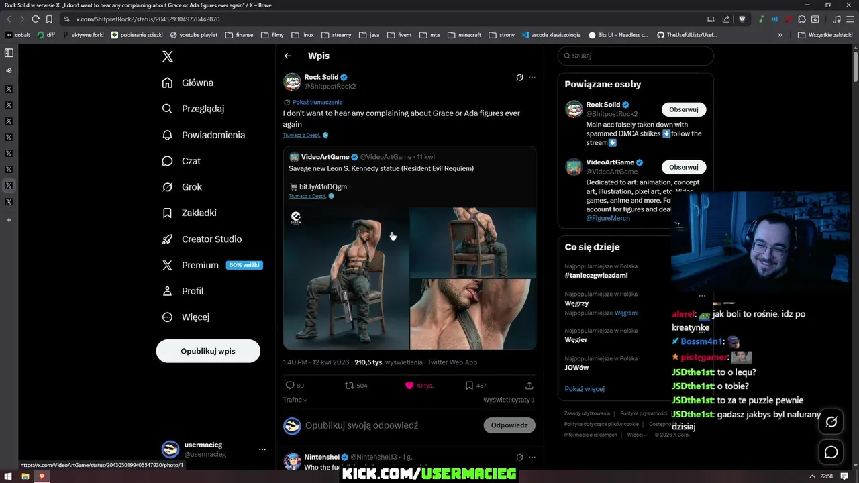
Task: Open the bit.ly/41nDQgm link
Action: [x=323, y=186]
